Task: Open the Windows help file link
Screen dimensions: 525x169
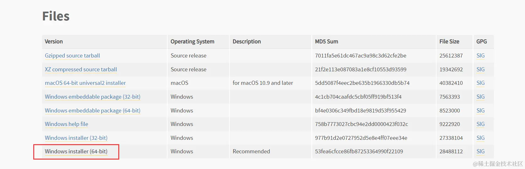Action: [66, 124]
